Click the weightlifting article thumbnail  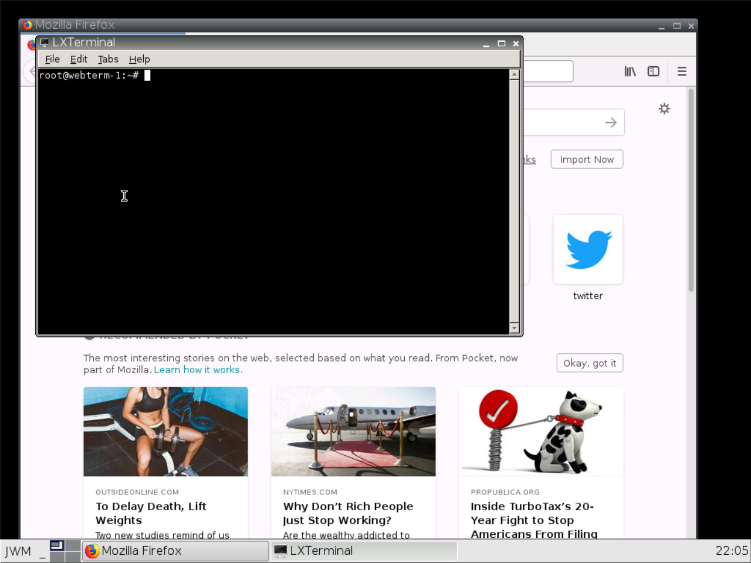pos(165,432)
